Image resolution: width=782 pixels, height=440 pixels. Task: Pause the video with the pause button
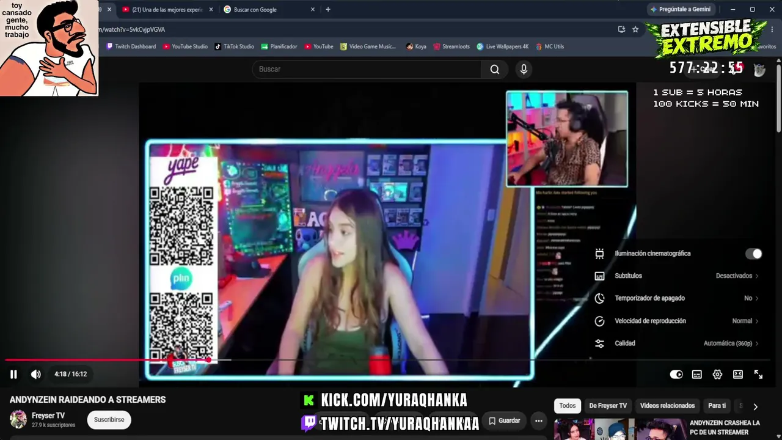pos(13,374)
